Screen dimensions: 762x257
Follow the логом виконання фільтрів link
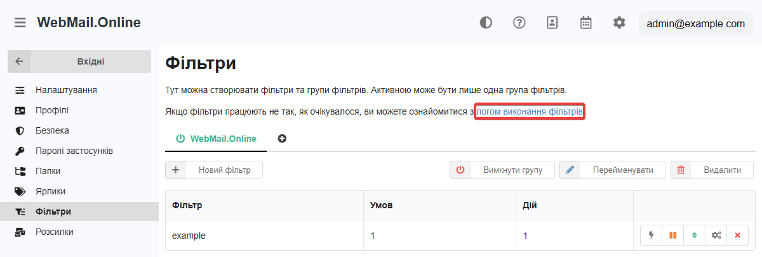(530, 111)
